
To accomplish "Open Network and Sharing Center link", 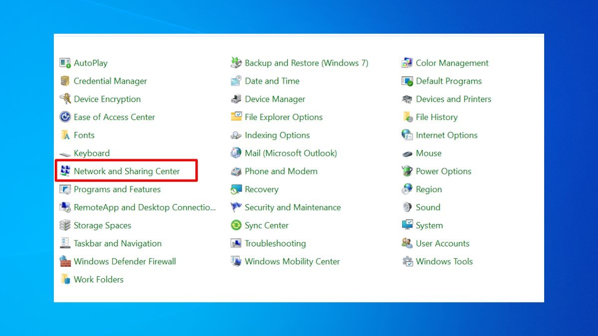I will pos(127,171).
